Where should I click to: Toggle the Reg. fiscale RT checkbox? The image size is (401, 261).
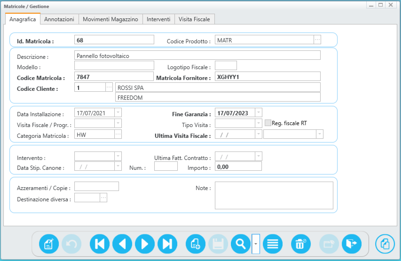point(268,123)
